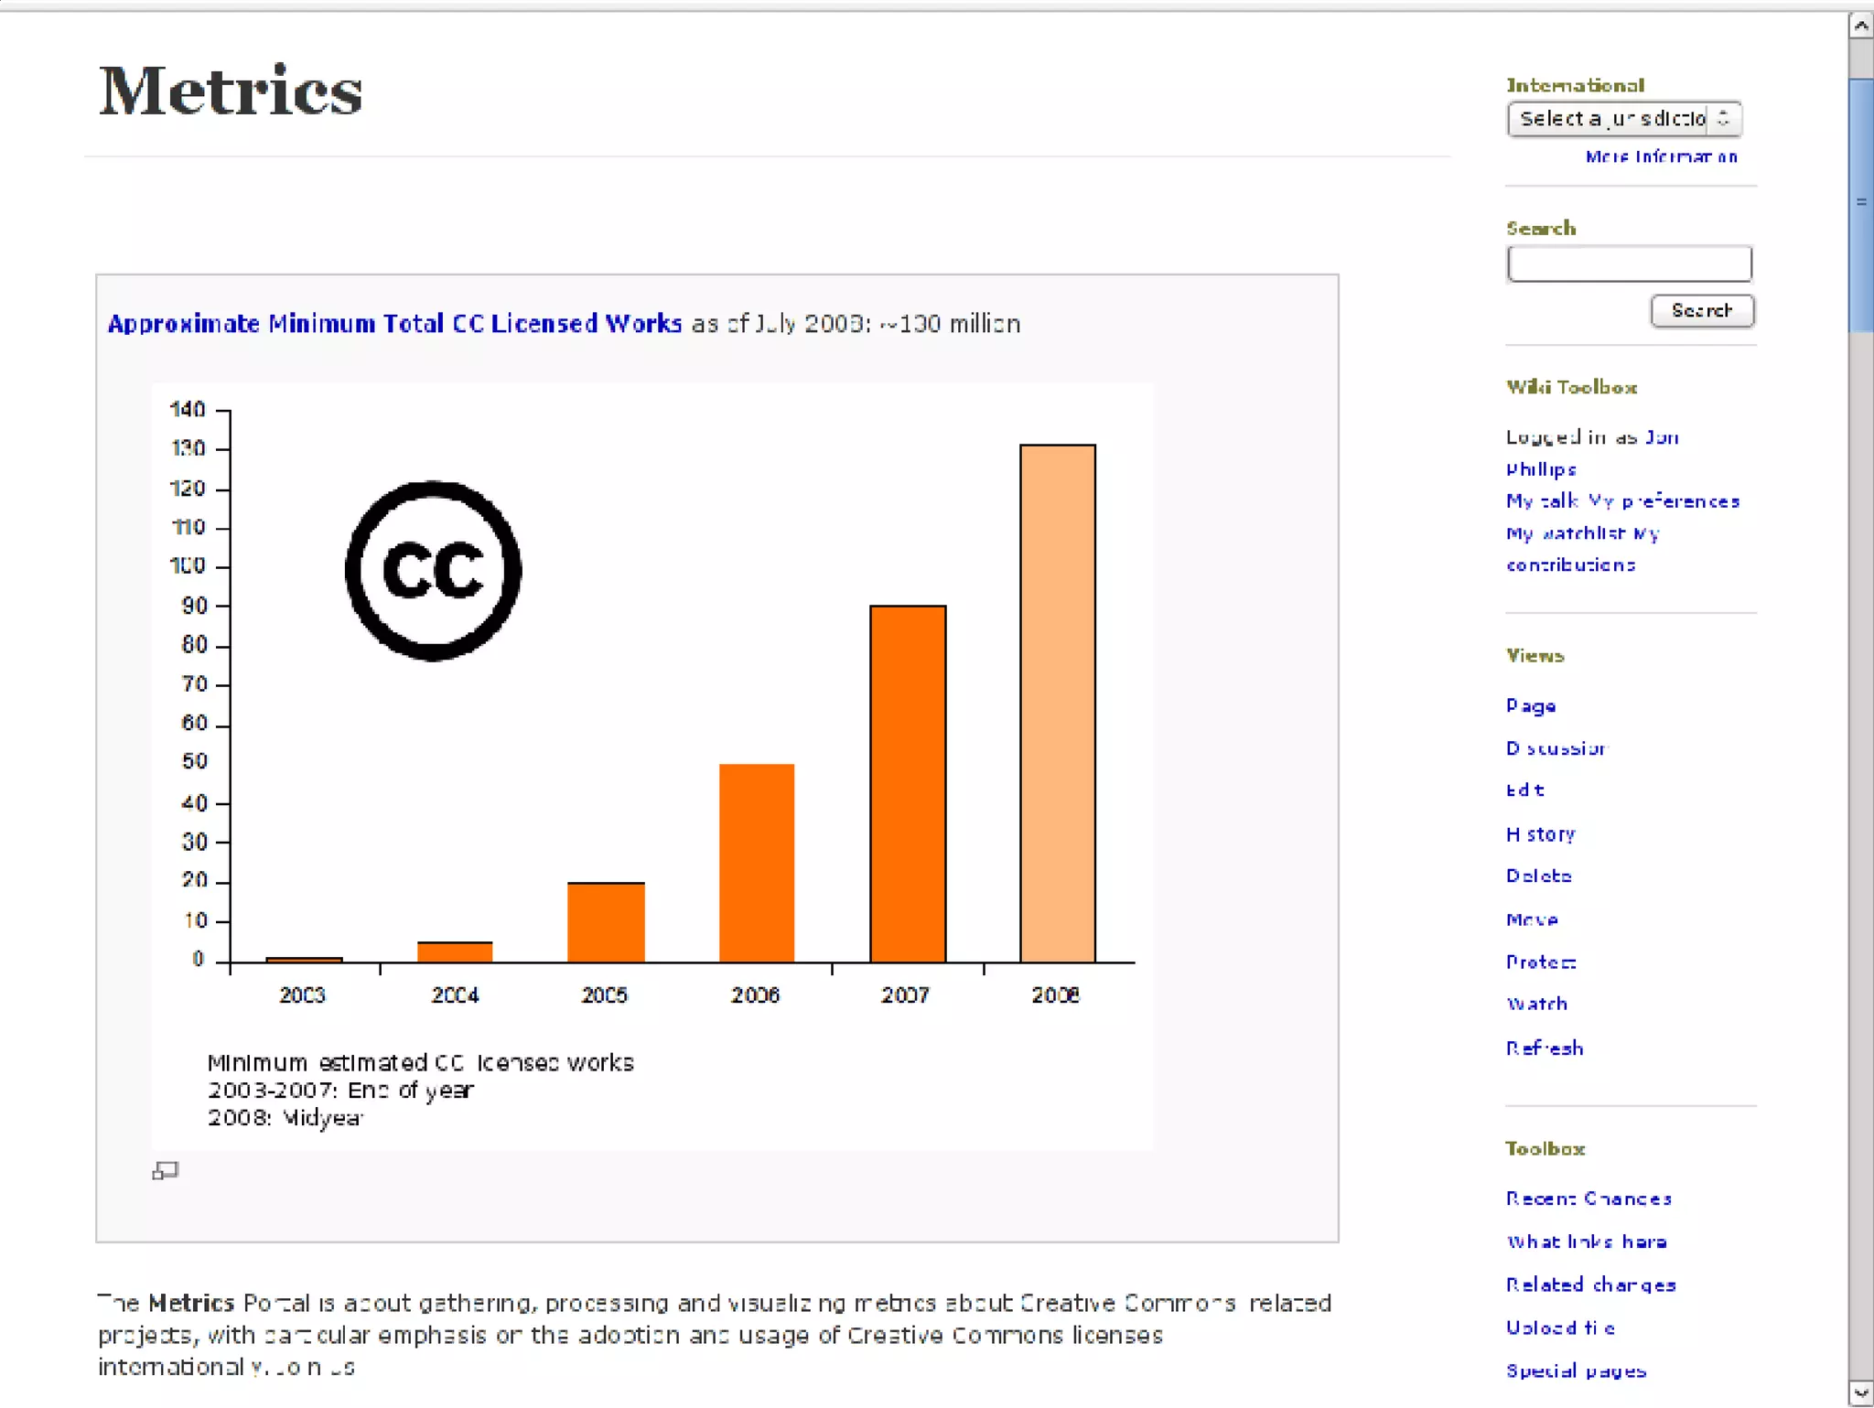Open Approximate Minimum Total CC Licensed Works link
The image size is (1874, 1408).
(x=394, y=324)
